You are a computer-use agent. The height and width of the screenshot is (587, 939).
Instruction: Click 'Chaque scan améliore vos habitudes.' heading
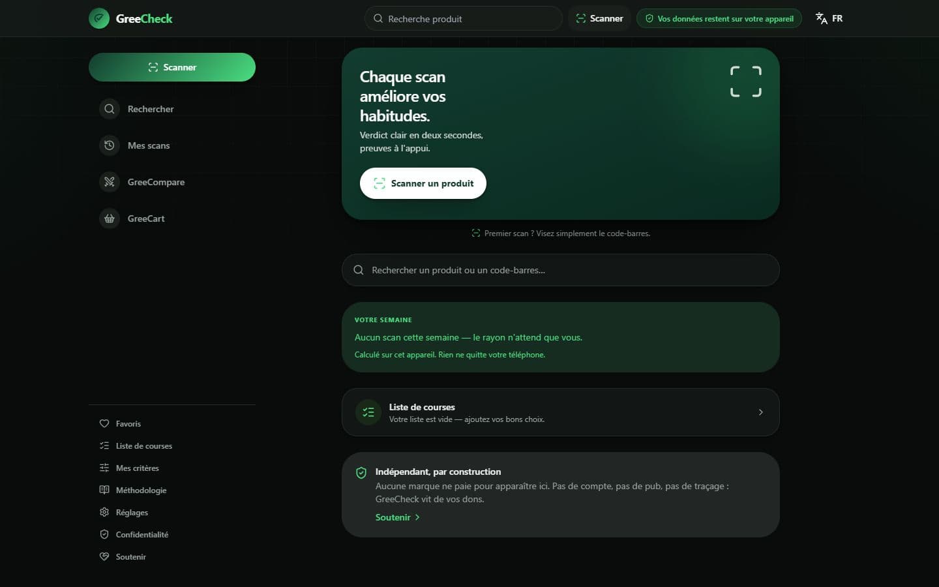click(403, 97)
